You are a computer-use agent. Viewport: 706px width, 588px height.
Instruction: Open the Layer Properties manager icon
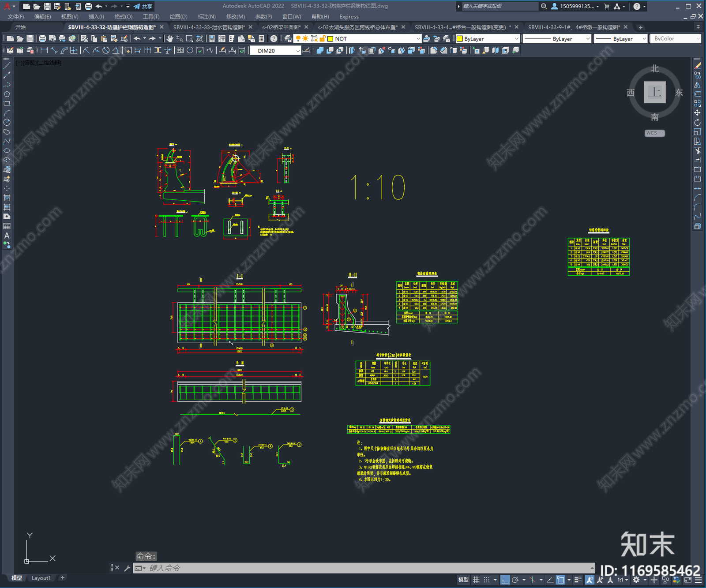click(x=288, y=39)
